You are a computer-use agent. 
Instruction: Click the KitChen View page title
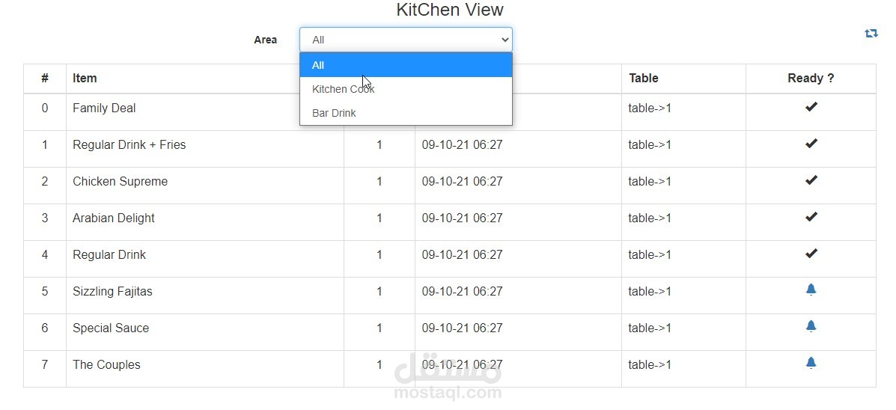point(449,10)
